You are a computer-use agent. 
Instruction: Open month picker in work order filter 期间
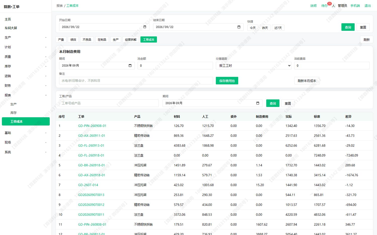coord(258,103)
